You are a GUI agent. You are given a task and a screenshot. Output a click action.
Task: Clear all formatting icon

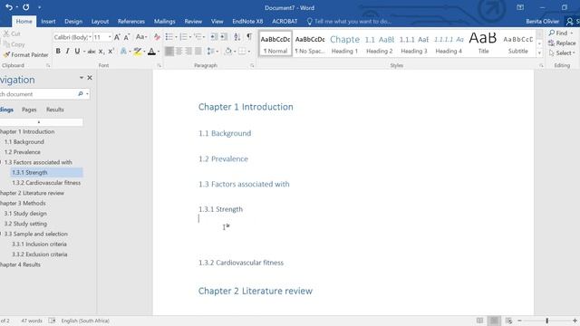tap(157, 37)
